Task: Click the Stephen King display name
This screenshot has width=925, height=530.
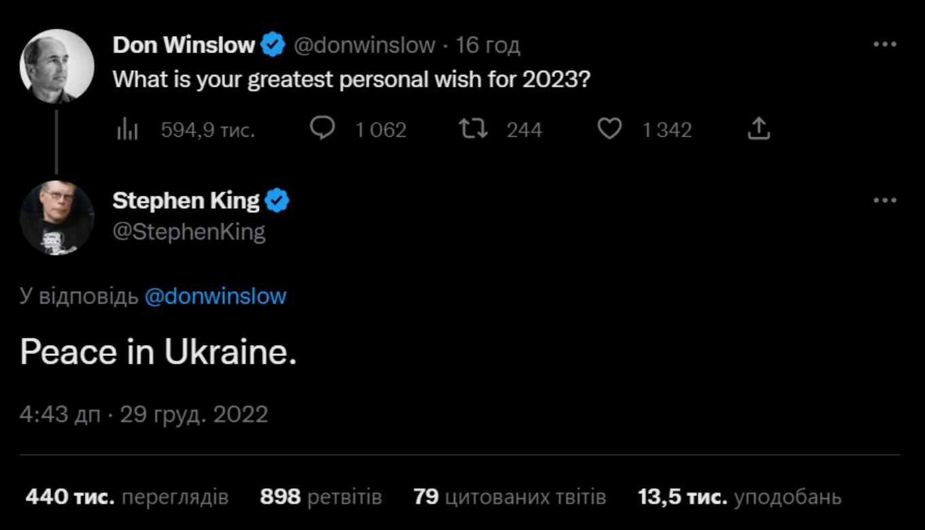Action: coord(186,201)
